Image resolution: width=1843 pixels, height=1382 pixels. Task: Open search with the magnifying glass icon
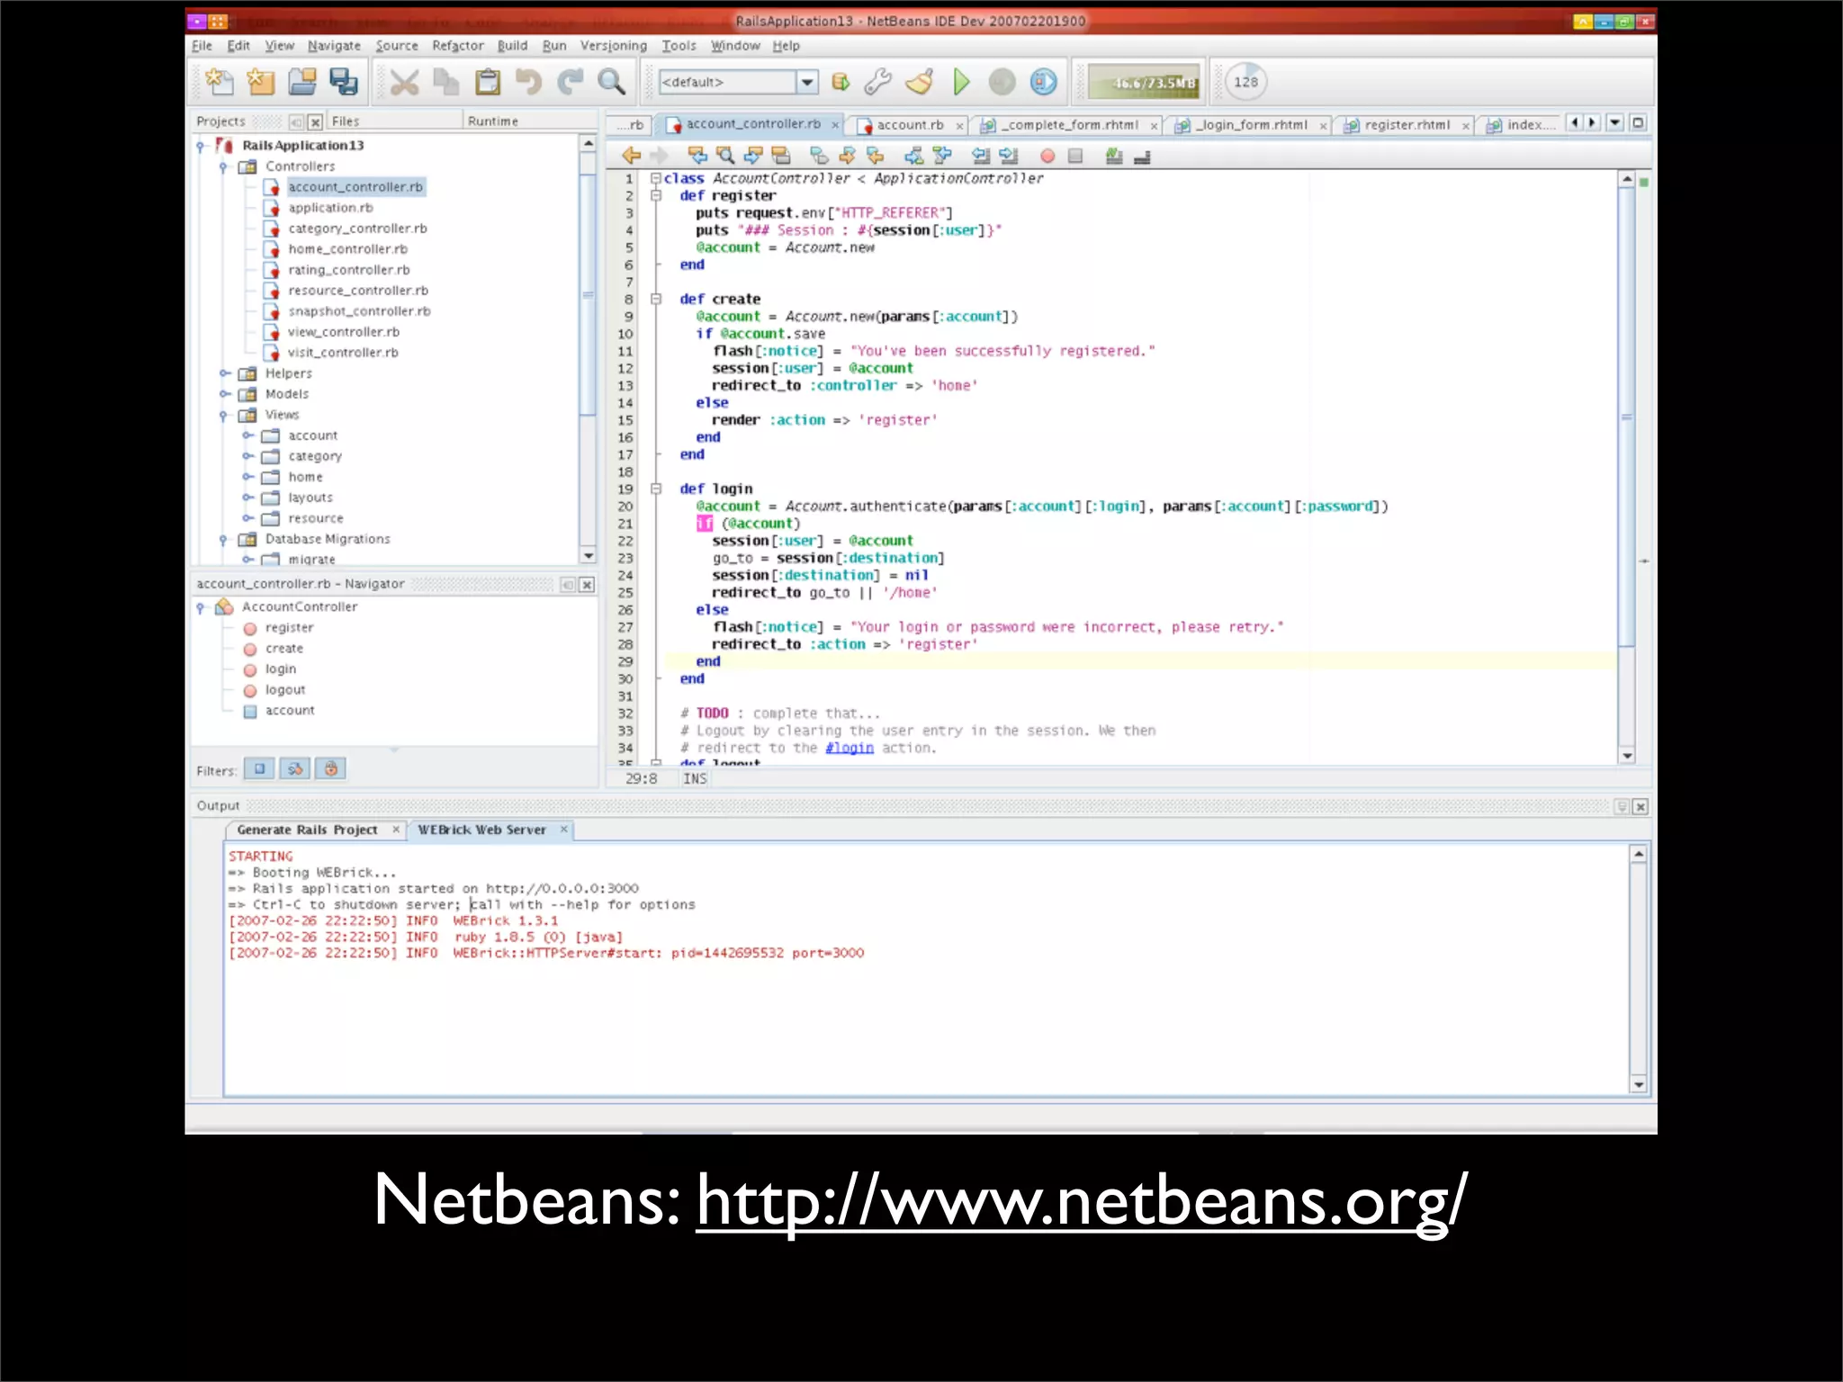coord(612,83)
